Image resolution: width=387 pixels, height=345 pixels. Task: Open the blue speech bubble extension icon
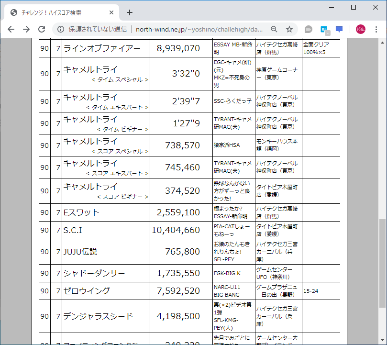point(339,29)
